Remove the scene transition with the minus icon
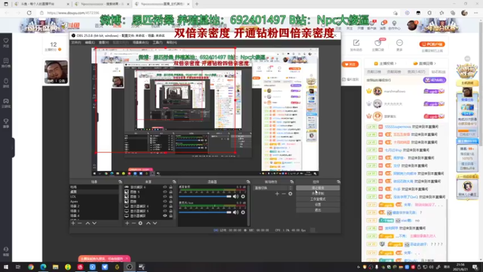Screen dimensions: 483x272 (x=283, y=193)
